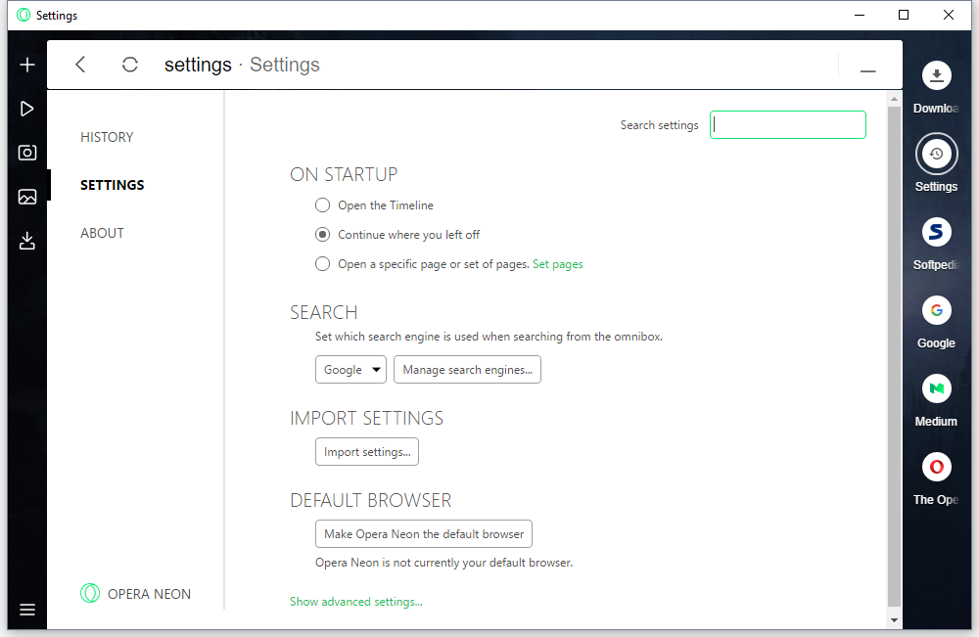Click the Opera Neon logo icon
Image resolution: width=979 pixels, height=637 pixels.
tap(90, 593)
